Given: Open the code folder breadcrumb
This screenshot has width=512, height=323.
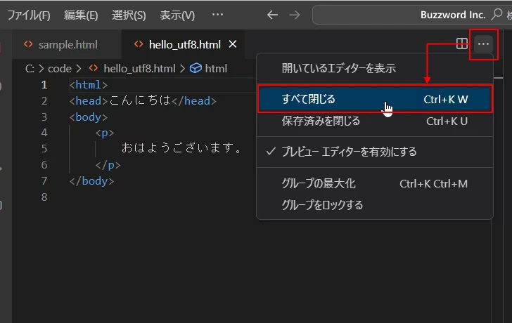Looking at the screenshot, I should click(59, 68).
